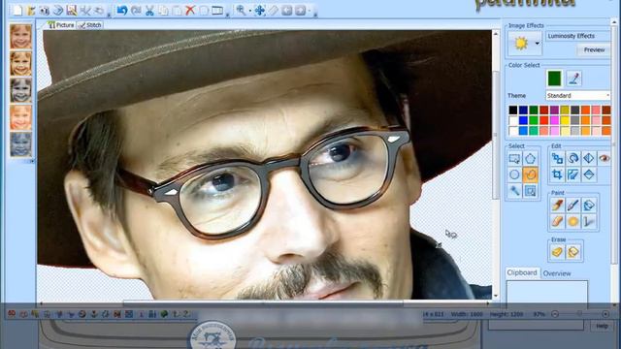This screenshot has height=349, width=621.
Task: Select the ellipse selection tool
Action: click(x=514, y=174)
